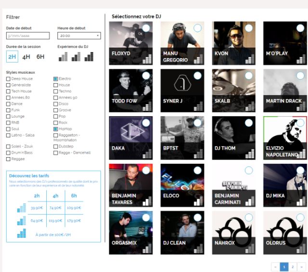Select the radio circle on KVON's card
The width and height of the screenshot is (308, 272).
(249, 28)
